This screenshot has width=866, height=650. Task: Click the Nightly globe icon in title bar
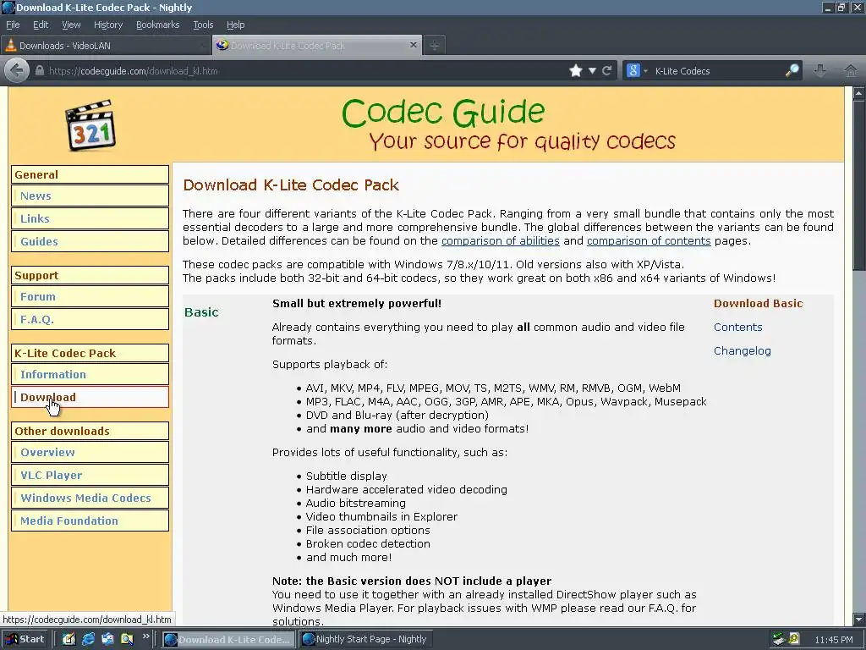8,7
